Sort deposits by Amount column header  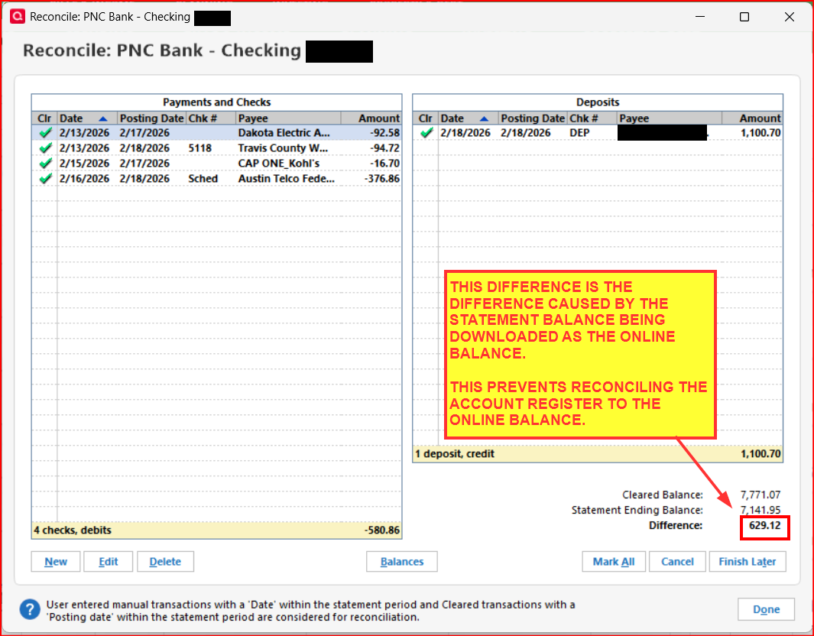(752, 118)
